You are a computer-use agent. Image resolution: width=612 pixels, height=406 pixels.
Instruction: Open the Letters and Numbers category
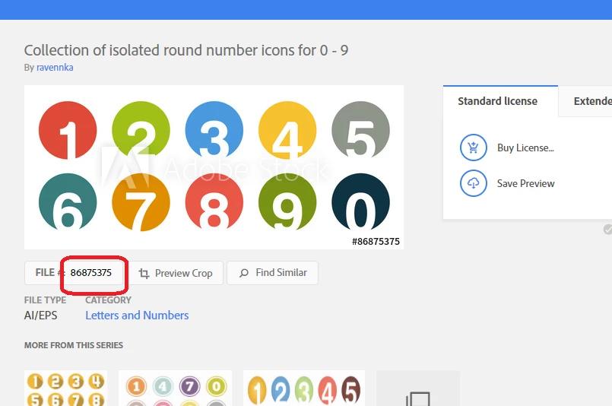(x=137, y=315)
